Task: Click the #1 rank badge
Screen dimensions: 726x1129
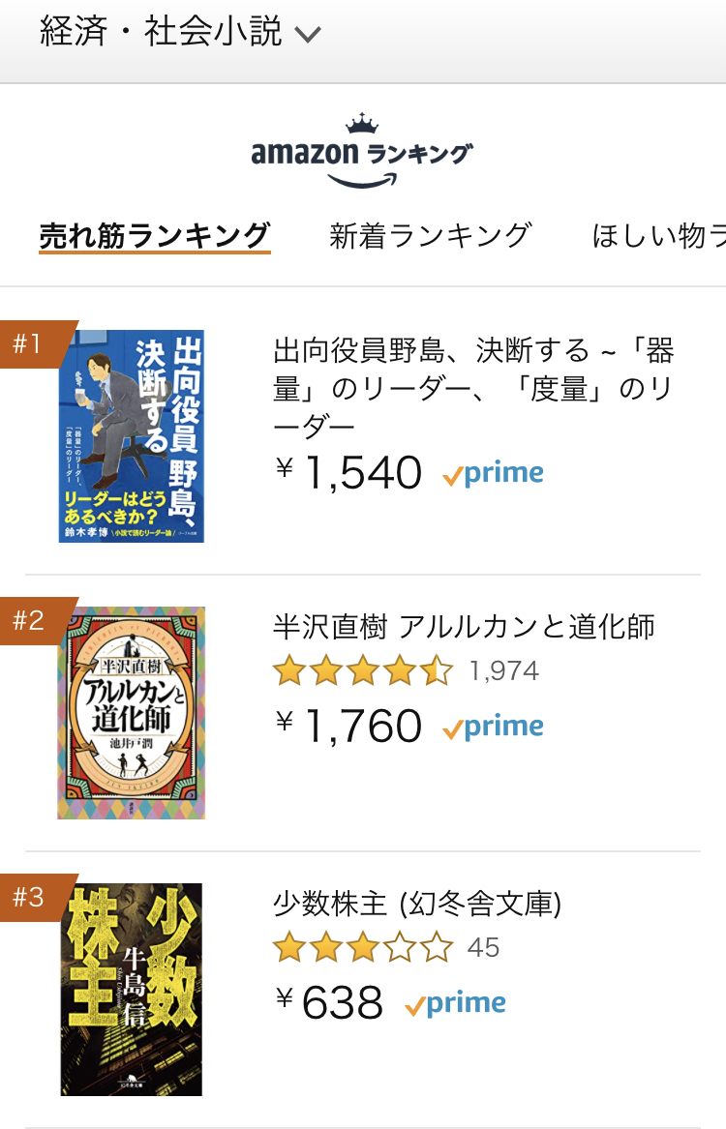Action: (x=36, y=343)
